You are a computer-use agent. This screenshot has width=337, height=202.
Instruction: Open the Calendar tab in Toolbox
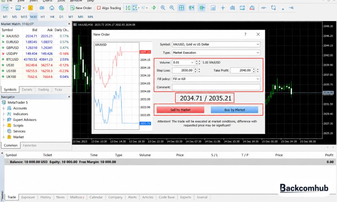tap(96, 197)
